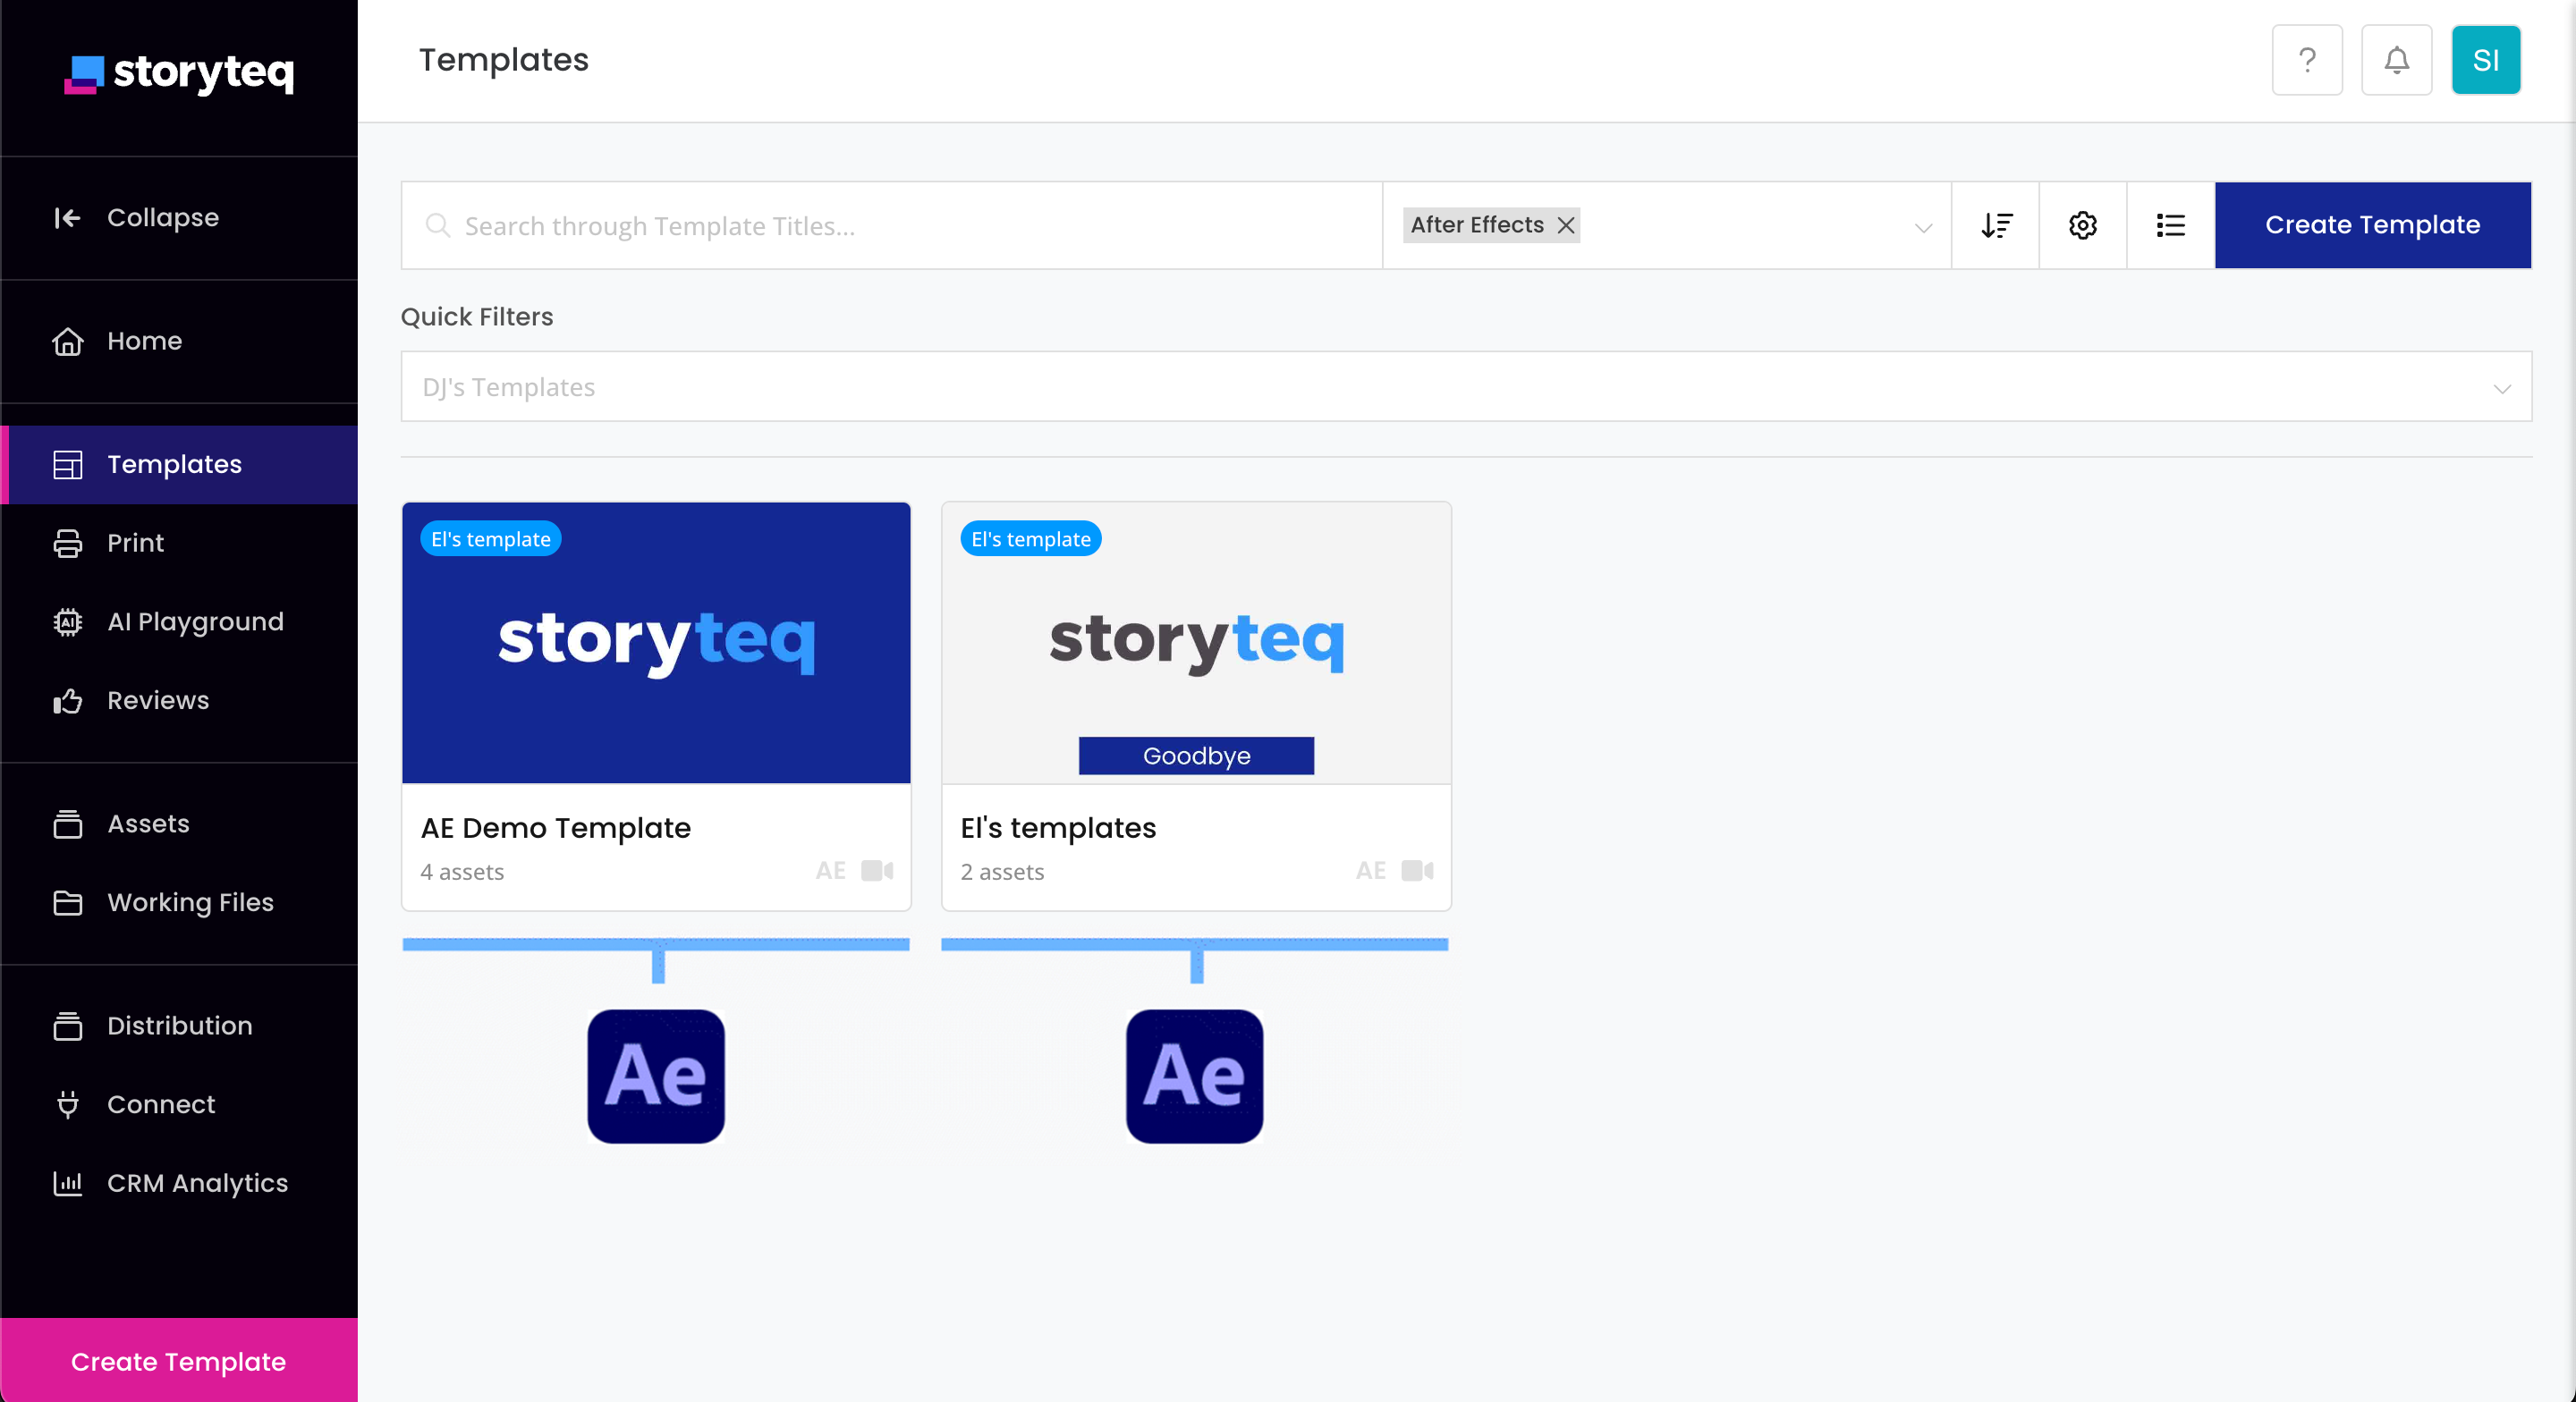Switch to list view icon
Image resolution: width=2576 pixels, height=1402 pixels.
pos(2170,225)
